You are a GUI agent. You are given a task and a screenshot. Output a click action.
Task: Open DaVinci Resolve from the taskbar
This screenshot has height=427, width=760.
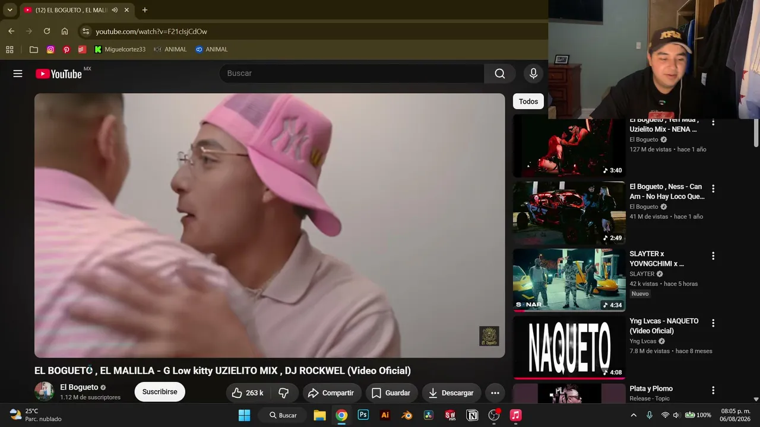(x=428, y=415)
